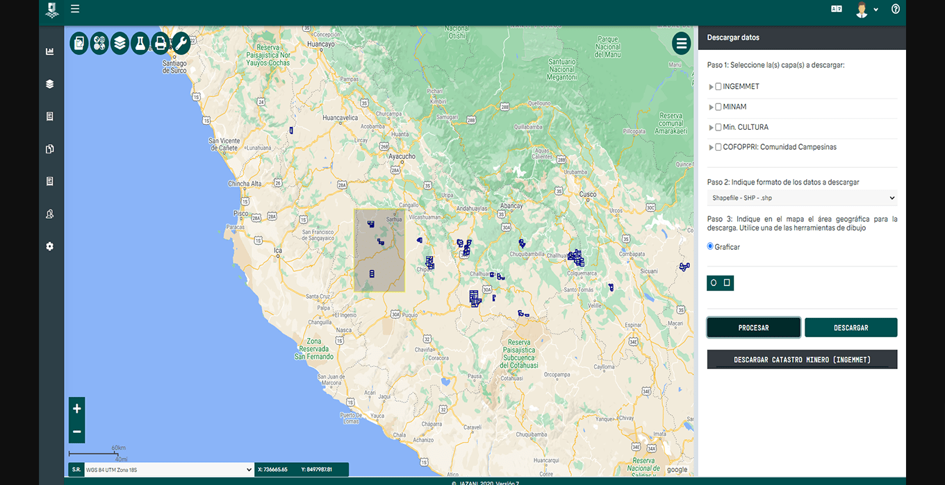Image resolution: width=945 pixels, height=485 pixels.
Task: Open the user account dropdown chevron
Action: [x=876, y=10]
